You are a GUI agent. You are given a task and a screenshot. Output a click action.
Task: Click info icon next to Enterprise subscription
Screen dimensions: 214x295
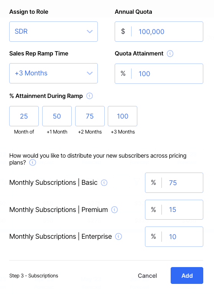[119, 236]
